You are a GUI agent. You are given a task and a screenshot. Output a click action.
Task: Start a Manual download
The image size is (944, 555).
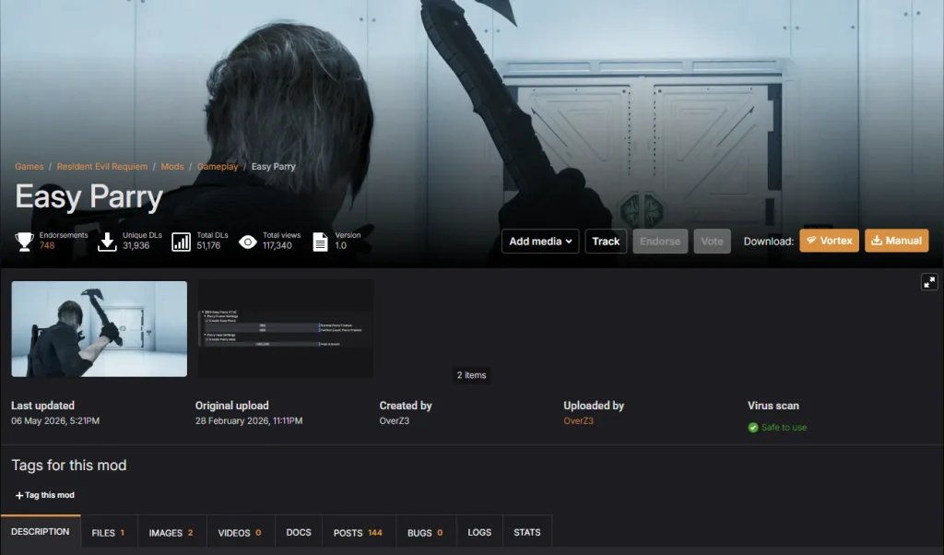[x=896, y=241]
